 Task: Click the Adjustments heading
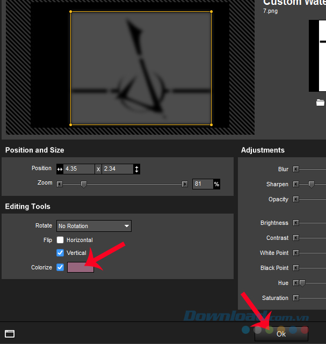point(263,150)
